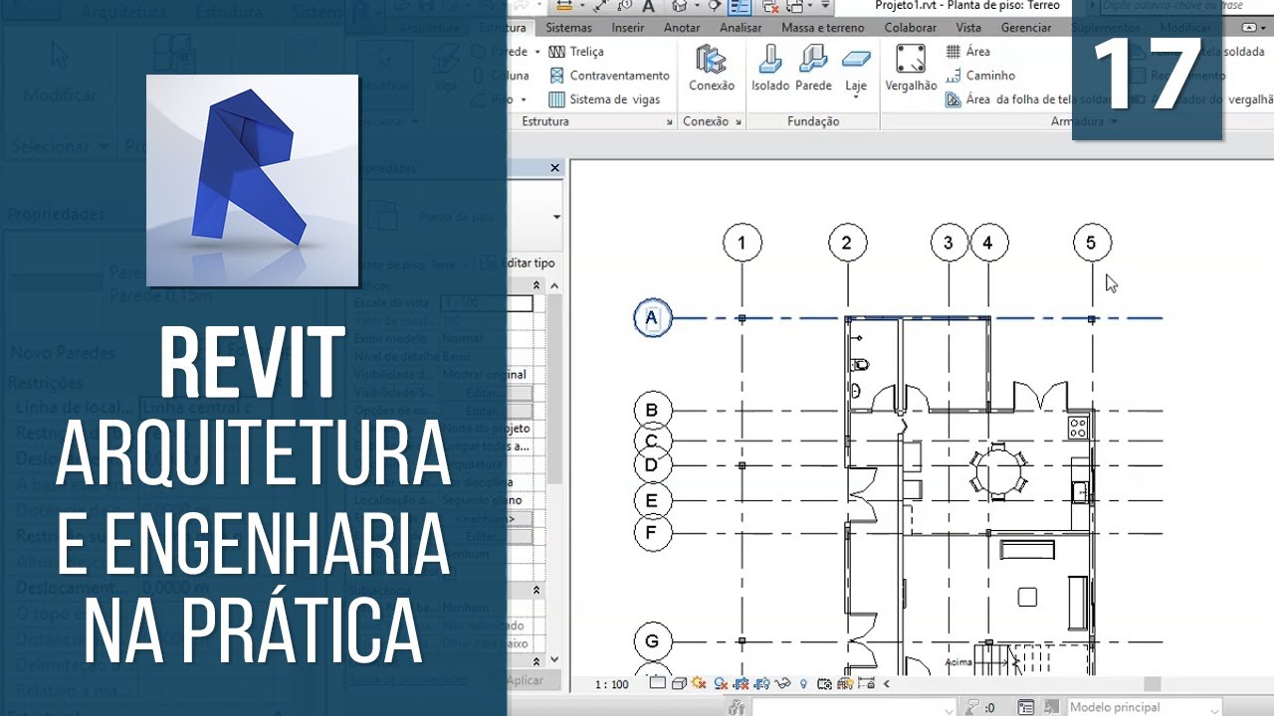Image resolution: width=1274 pixels, height=716 pixels.
Task: Pick the Sistema de vigas tool
Action: 604,99
